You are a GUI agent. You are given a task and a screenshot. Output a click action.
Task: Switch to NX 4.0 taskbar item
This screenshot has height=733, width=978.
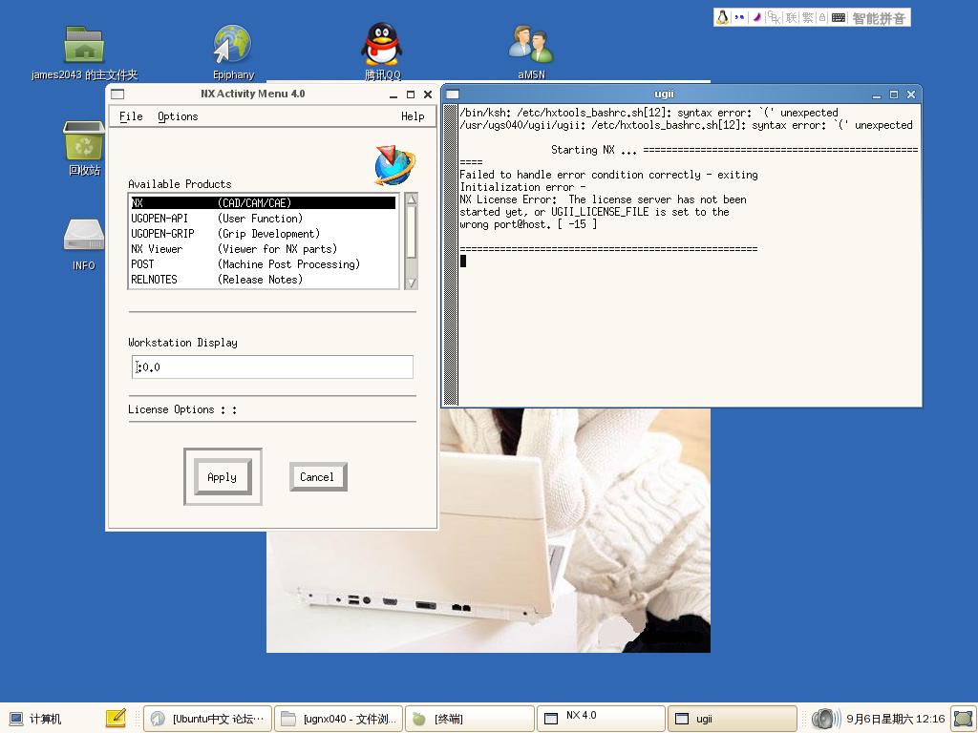[602, 719]
